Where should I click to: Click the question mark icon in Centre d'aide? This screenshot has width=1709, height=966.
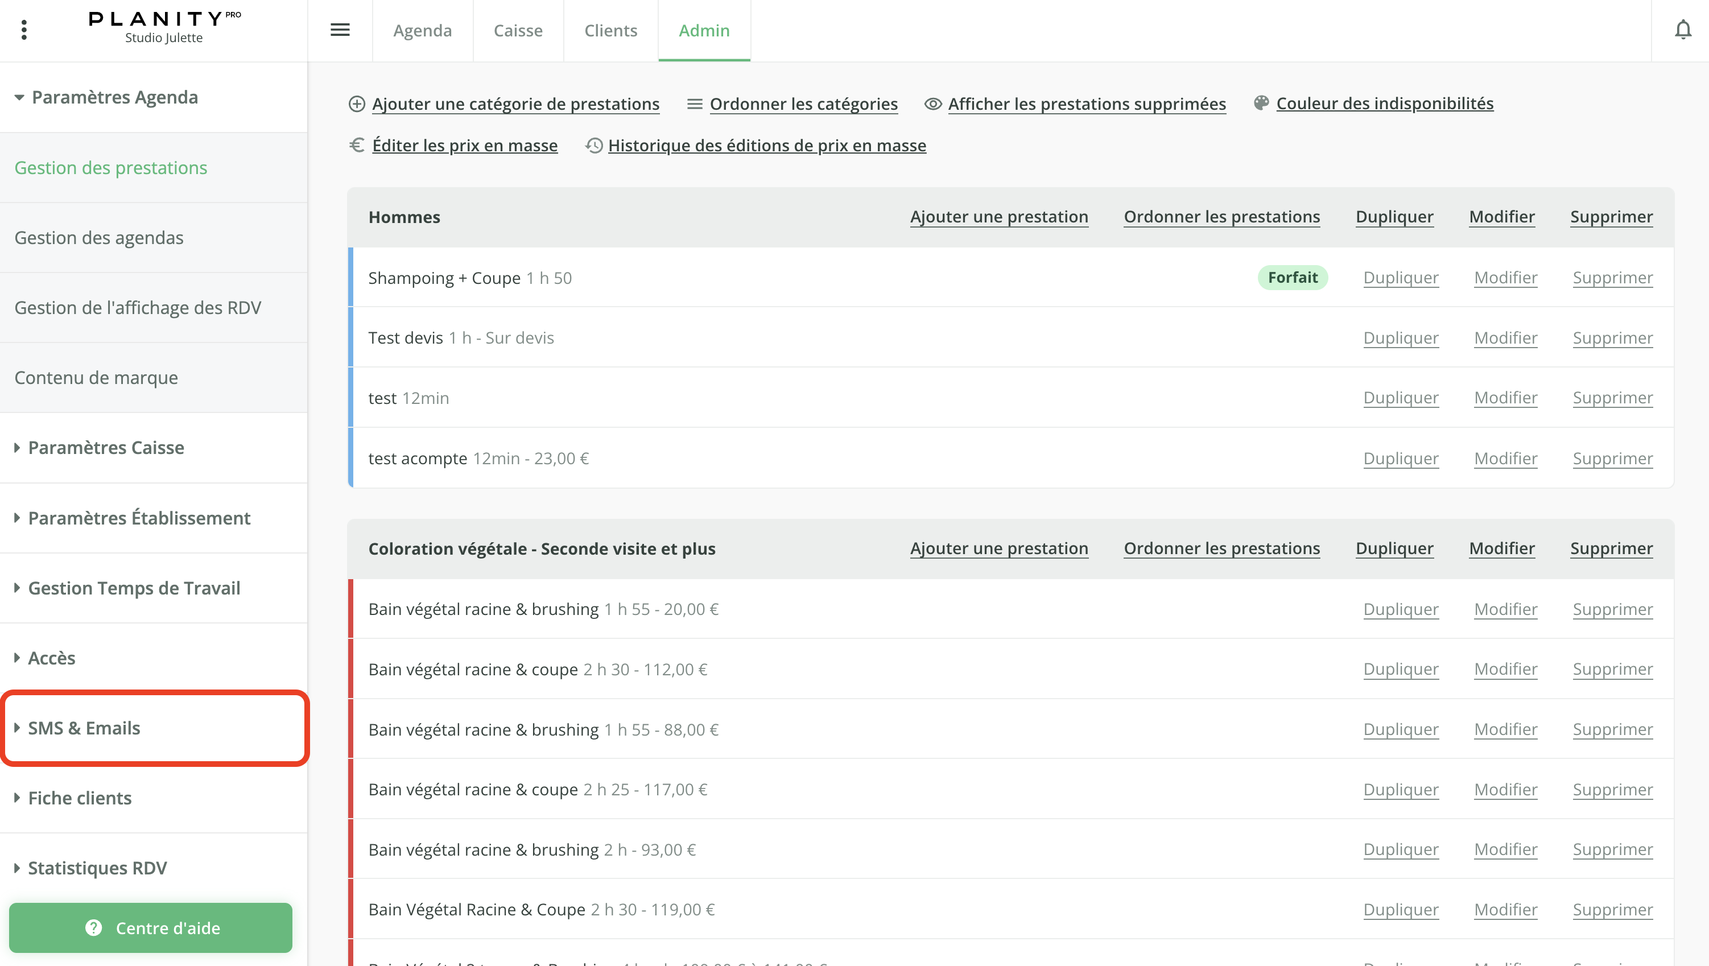[x=93, y=927]
